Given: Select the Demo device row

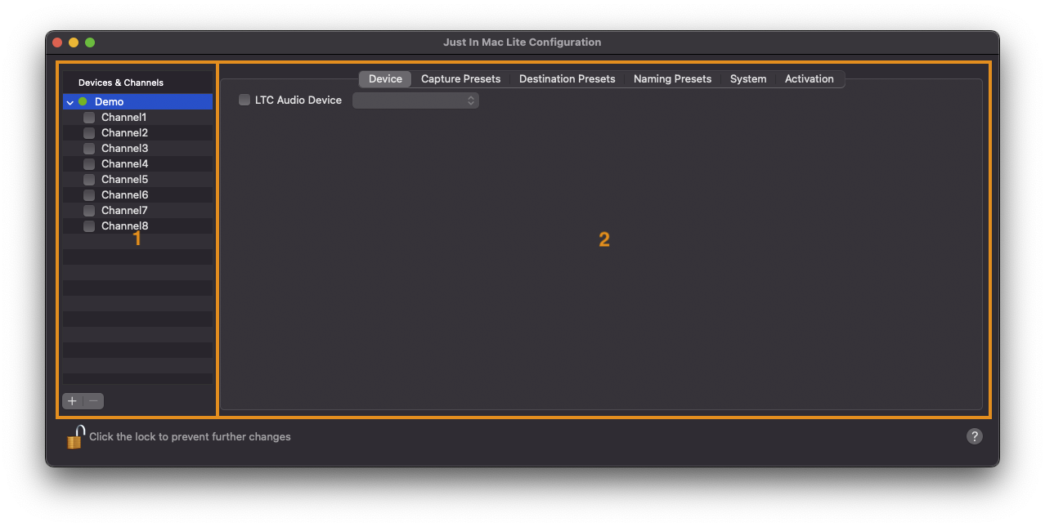Looking at the screenshot, I should pos(137,101).
